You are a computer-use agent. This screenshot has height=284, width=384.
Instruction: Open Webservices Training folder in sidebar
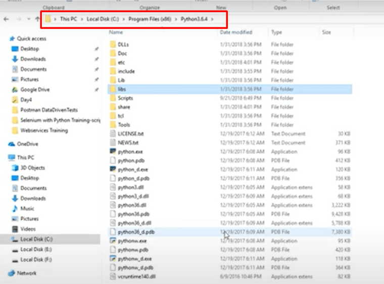tap(44, 130)
